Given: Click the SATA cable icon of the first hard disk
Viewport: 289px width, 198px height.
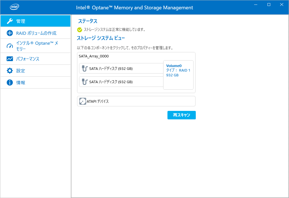Looking at the screenshot, I should pos(85,68).
